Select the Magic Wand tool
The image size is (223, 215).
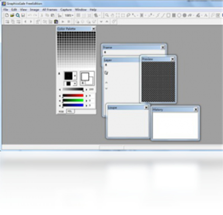[134, 15]
